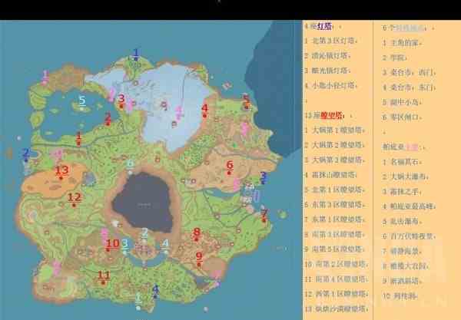This screenshot has width=461, height=320.
Task: Select red marker 11 in the southwest
Action: click(104, 277)
